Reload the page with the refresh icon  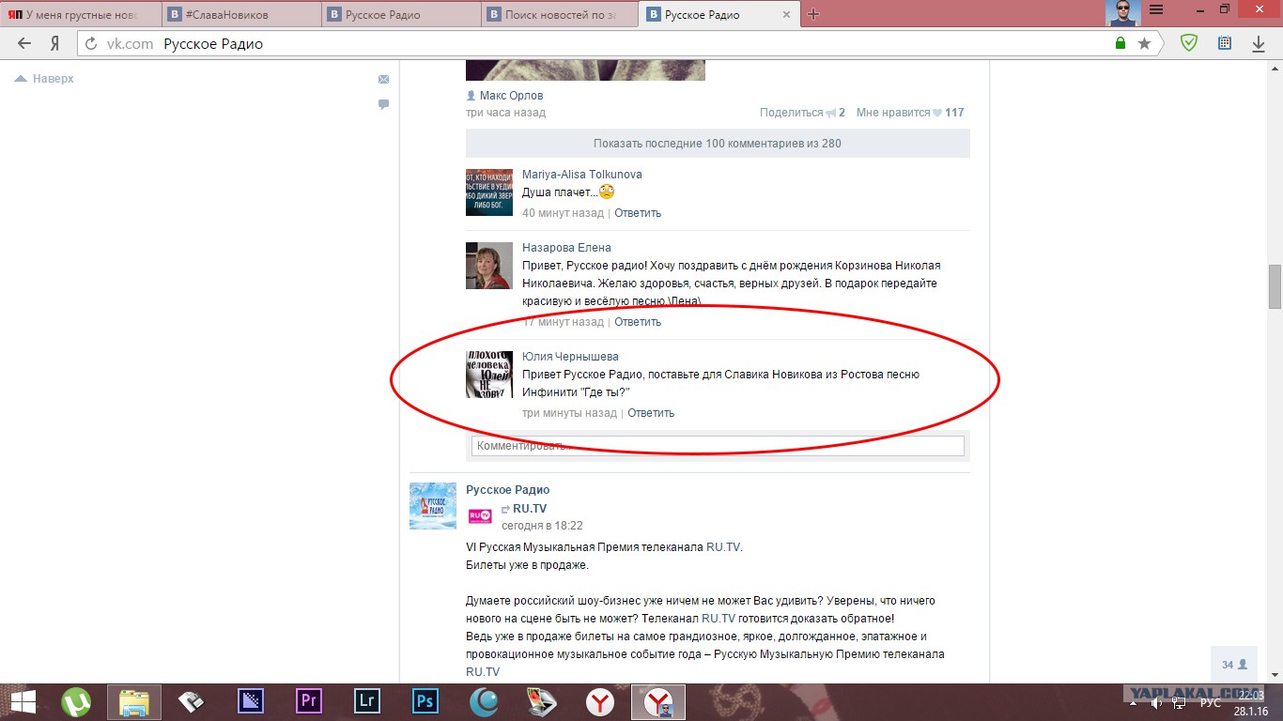point(91,43)
